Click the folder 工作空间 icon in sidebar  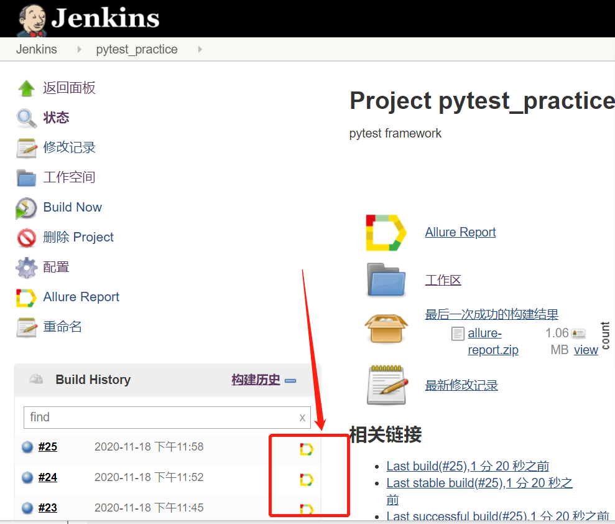click(x=26, y=178)
